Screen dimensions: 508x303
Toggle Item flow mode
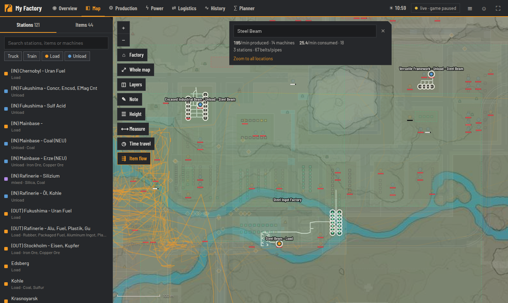coord(134,159)
